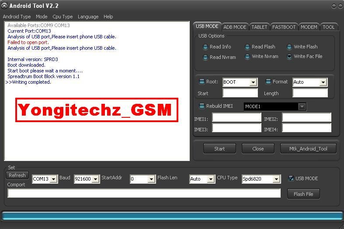Tick the Format checkbox
This screenshot has height=229, width=344.
coord(268,82)
